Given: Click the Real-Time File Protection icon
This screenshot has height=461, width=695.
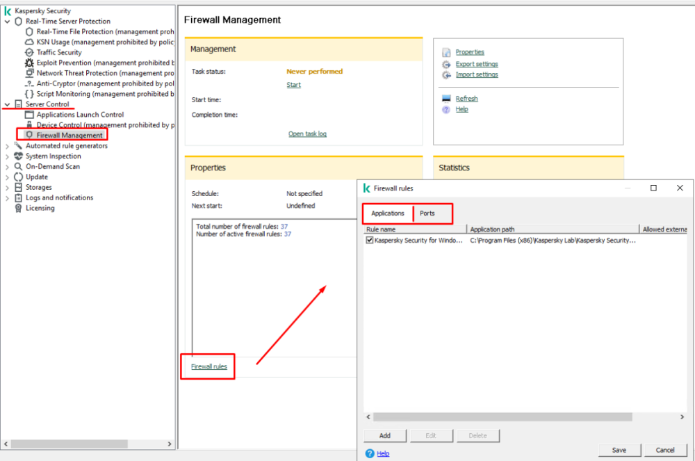Looking at the screenshot, I should tap(29, 31).
